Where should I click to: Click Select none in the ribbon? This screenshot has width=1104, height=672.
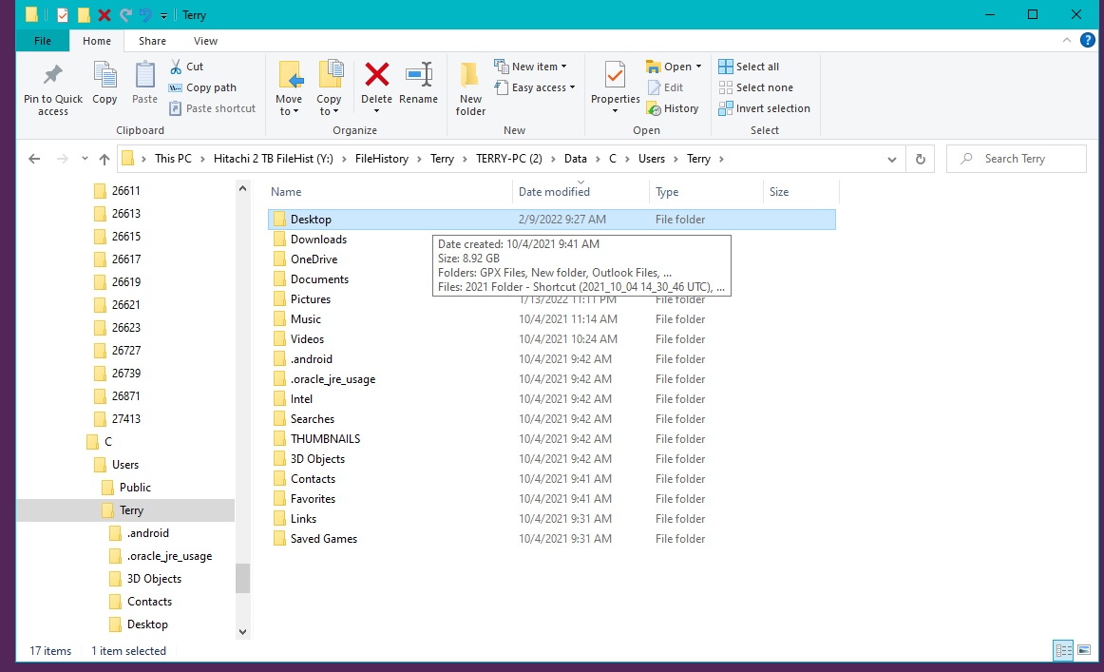(x=756, y=87)
